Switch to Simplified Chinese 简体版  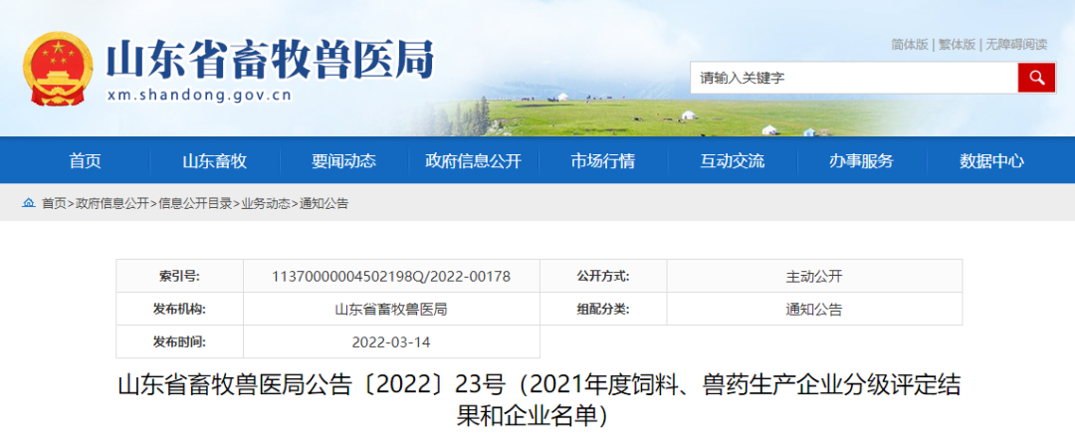point(909,45)
